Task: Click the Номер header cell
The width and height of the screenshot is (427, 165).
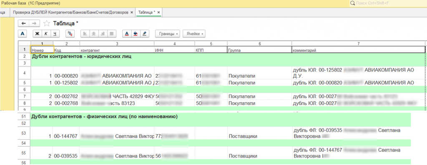Action: click(42, 50)
